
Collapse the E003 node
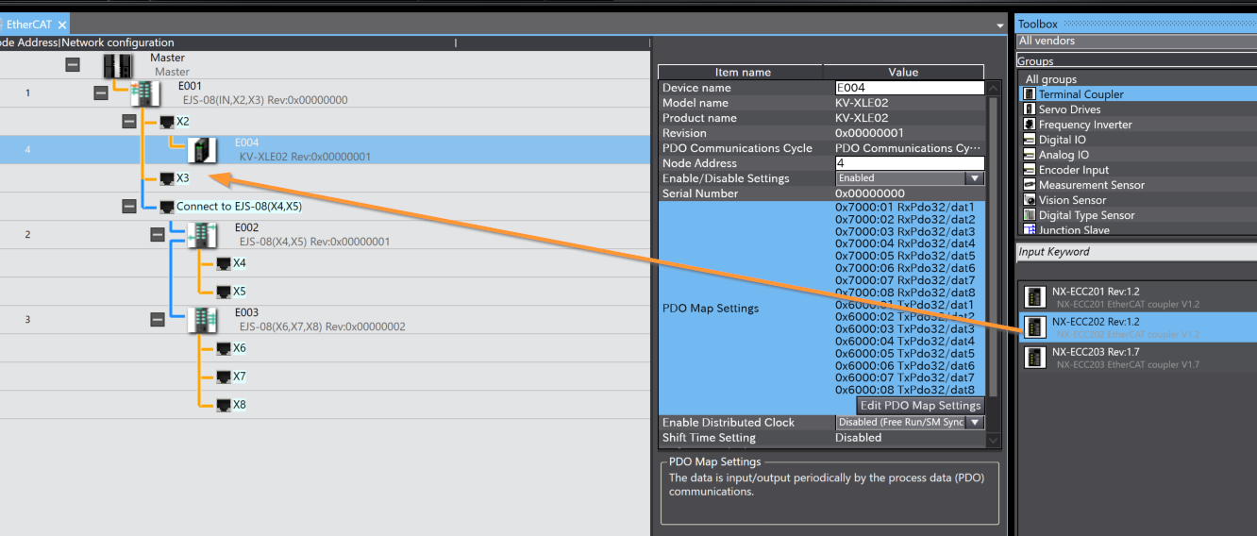pyautogui.click(x=158, y=320)
